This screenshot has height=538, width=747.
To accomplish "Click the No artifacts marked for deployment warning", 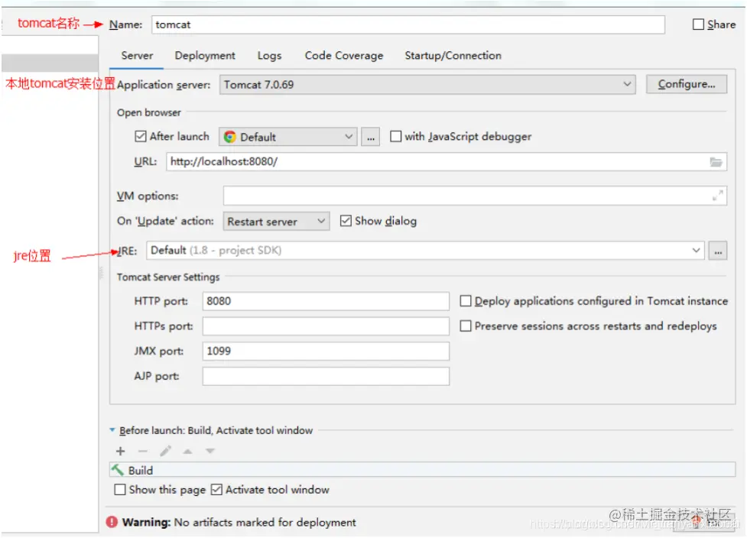I will (239, 522).
